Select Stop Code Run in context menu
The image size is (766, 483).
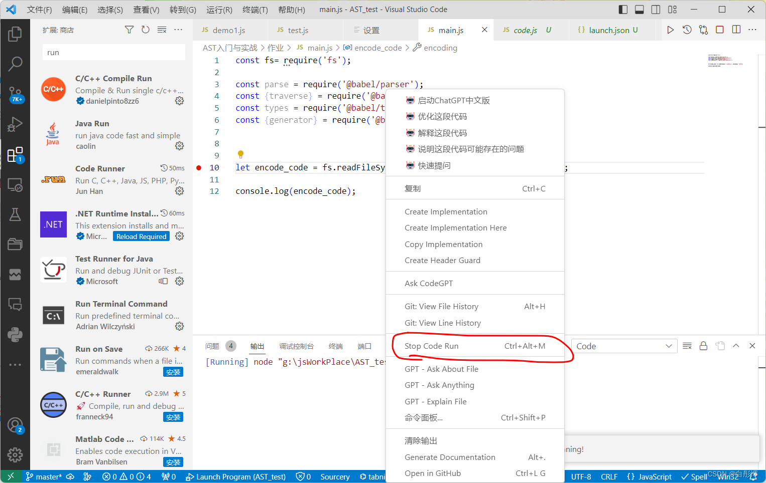click(475, 346)
